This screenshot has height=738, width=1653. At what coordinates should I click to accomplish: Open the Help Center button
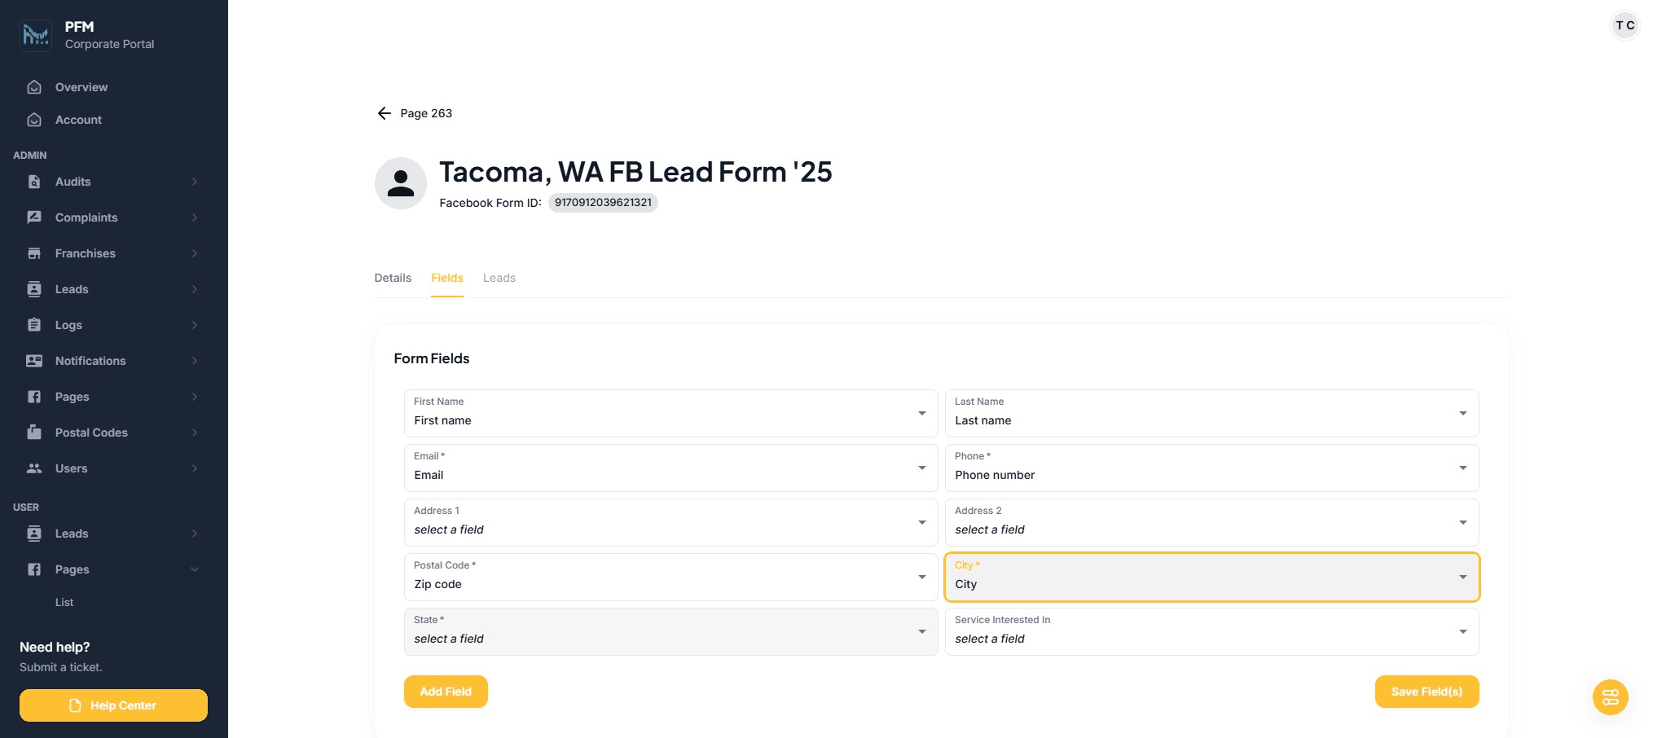point(113,705)
